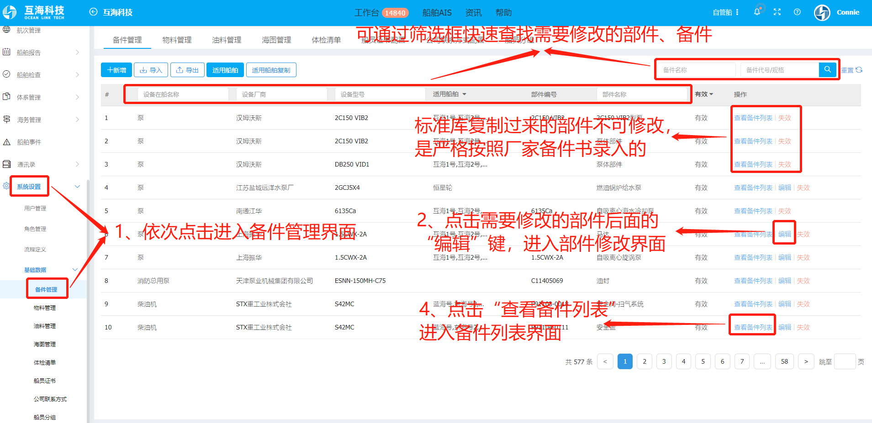The image size is (872, 423).
Task: Click 编辑 for row 7 上海振华
Action: 785,257
